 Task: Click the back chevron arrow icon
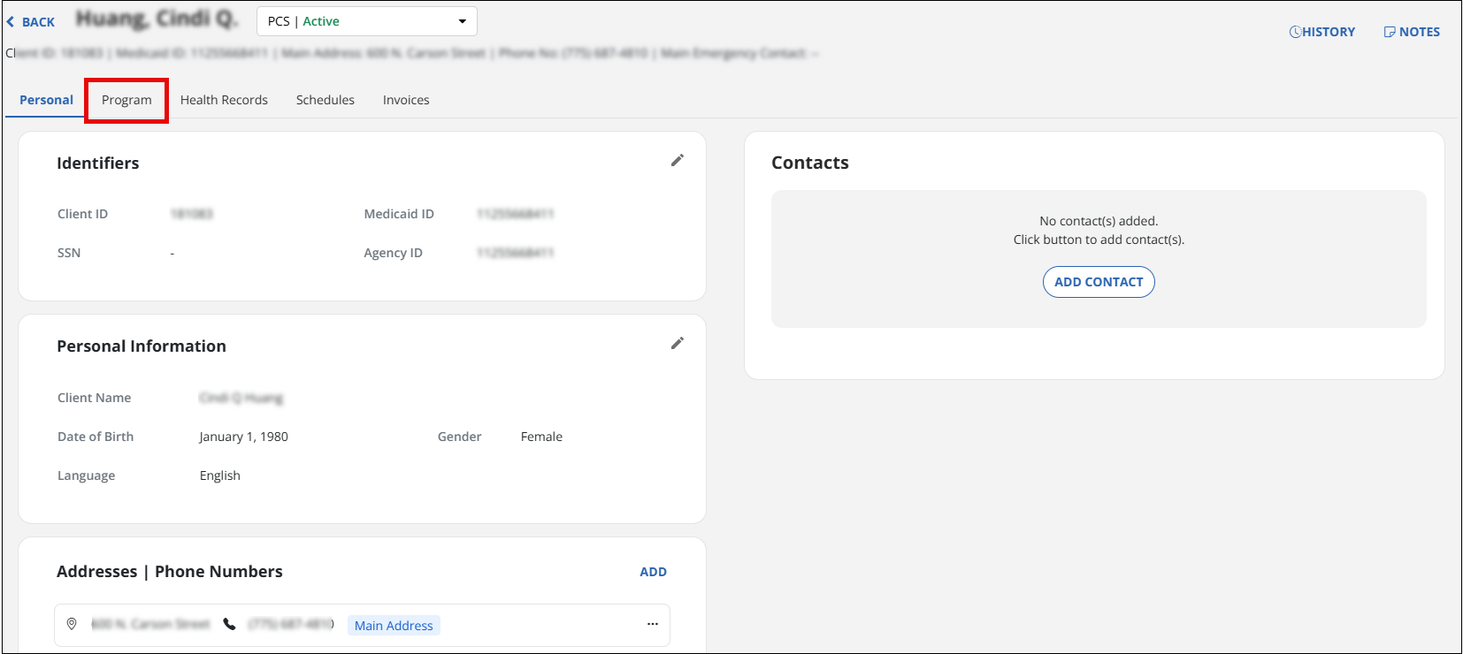[11, 22]
